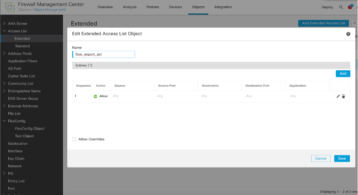Open Cipher Suite List in sidebar
Image resolution: width=358 pixels, height=195 pixels.
click(21, 76)
